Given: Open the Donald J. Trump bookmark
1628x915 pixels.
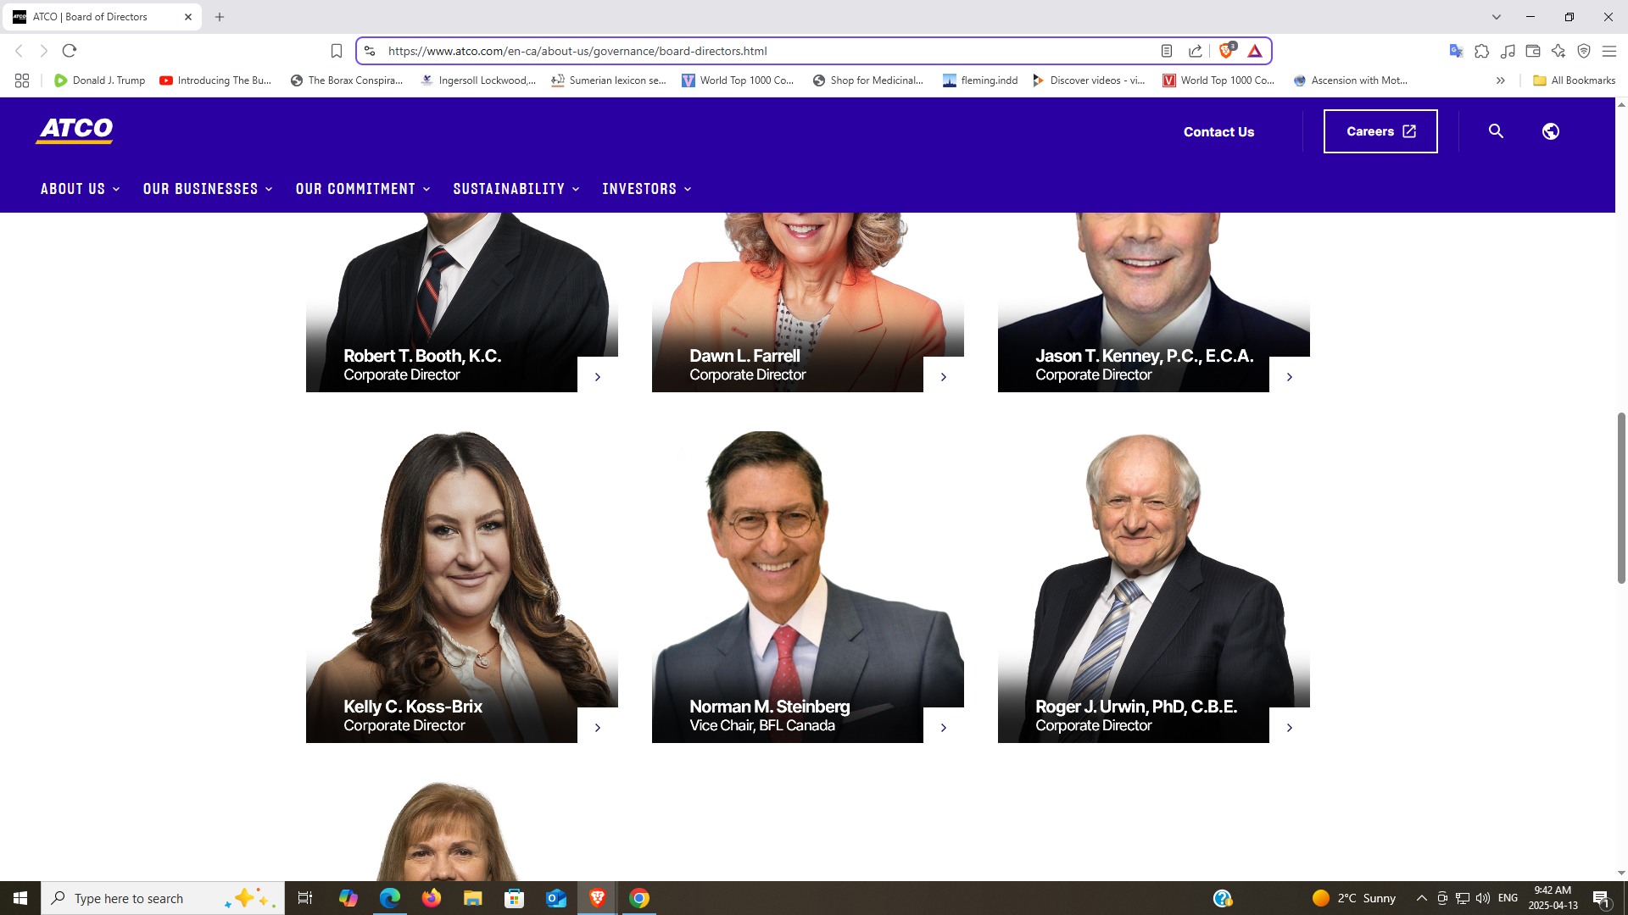Looking at the screenshot, I should coord(99,80).
